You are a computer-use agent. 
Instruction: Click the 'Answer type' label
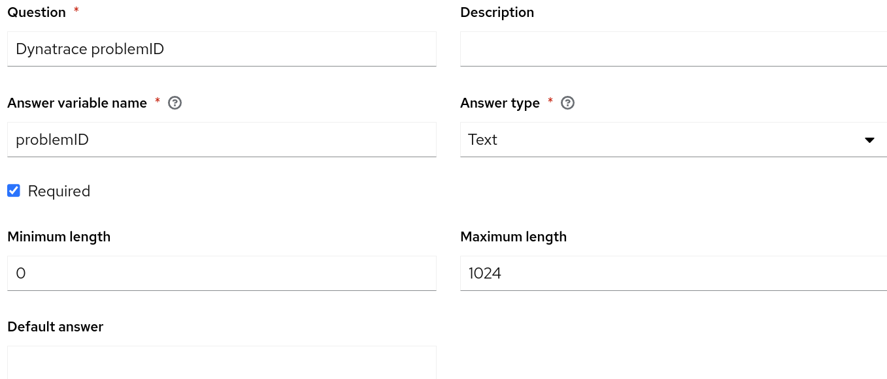click(x=500, y=103)
